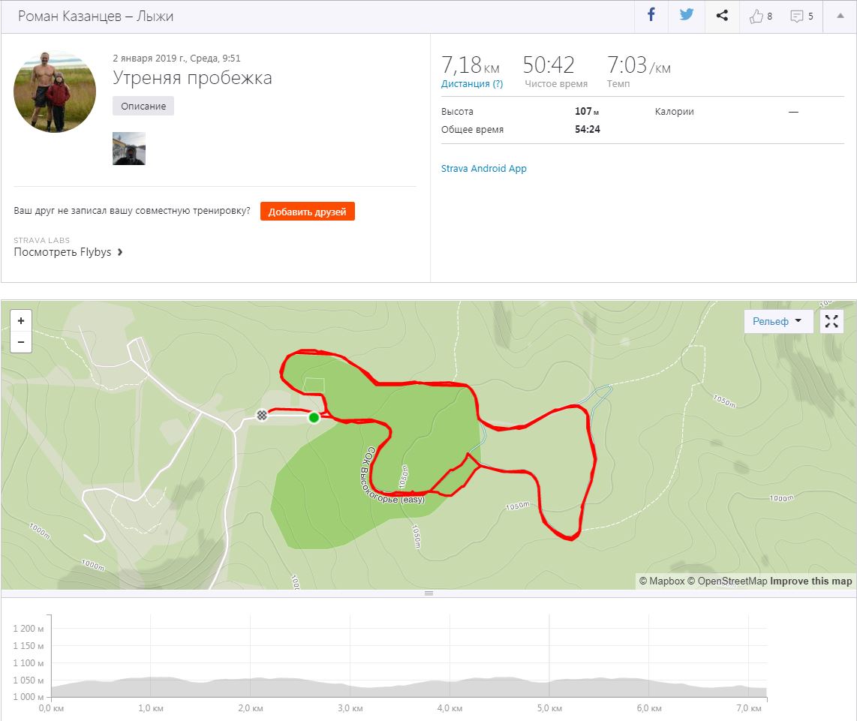Open the share options icon
This screenshot has height=721, width=857.
(722, 16)
